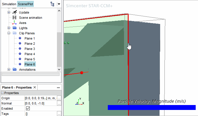
Task: Click the tree scrollbar down arrow
Action: point(59,69)
